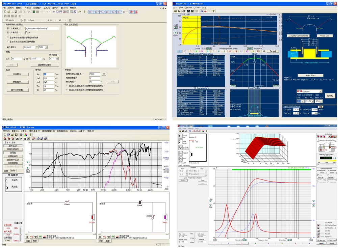The image size is (338, 248).
Task: Click New file icon in FINE X-over toolbar
Action: coord(5,135)
